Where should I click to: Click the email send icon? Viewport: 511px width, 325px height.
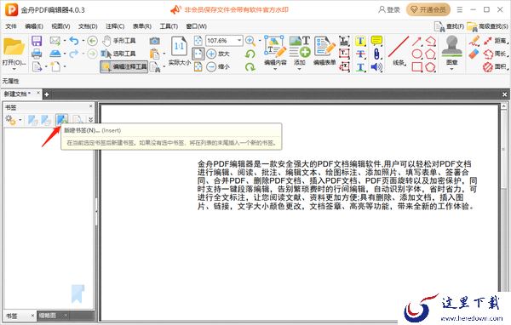click(x=55, y=41)
